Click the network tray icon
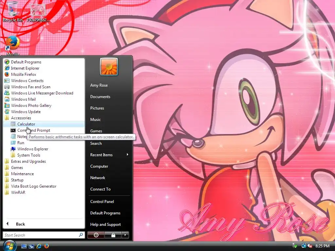335x251 pixels. [x=304, y=246]
